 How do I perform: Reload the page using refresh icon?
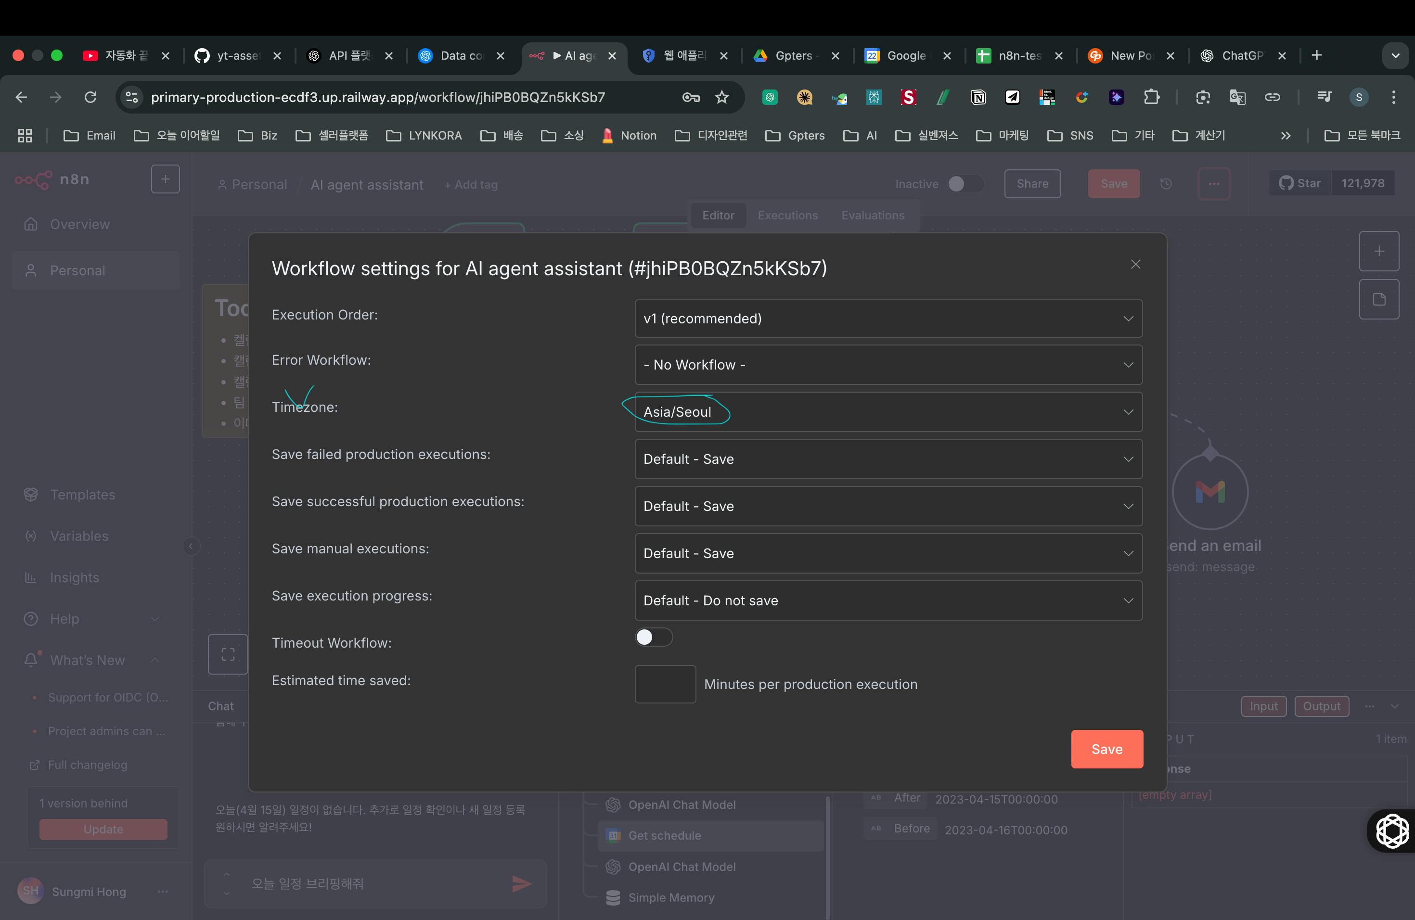(90, 98)
